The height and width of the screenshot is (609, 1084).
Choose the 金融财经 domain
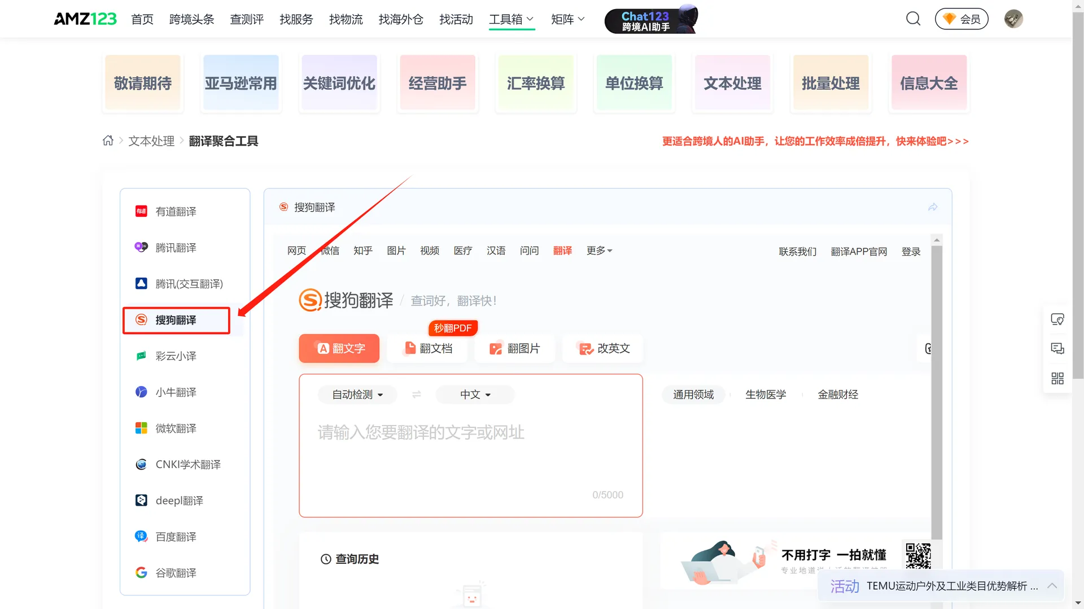[838, 395]
